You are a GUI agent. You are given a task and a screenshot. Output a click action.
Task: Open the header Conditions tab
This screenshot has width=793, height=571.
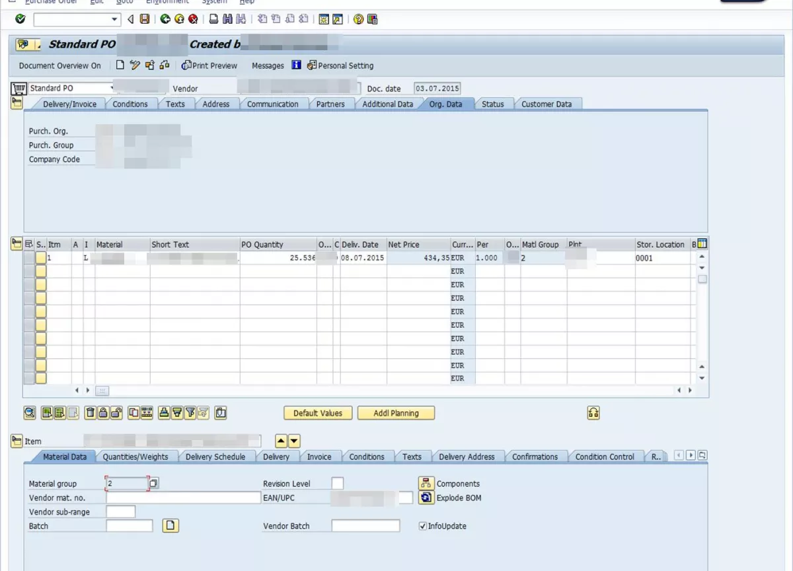(130, 104)
